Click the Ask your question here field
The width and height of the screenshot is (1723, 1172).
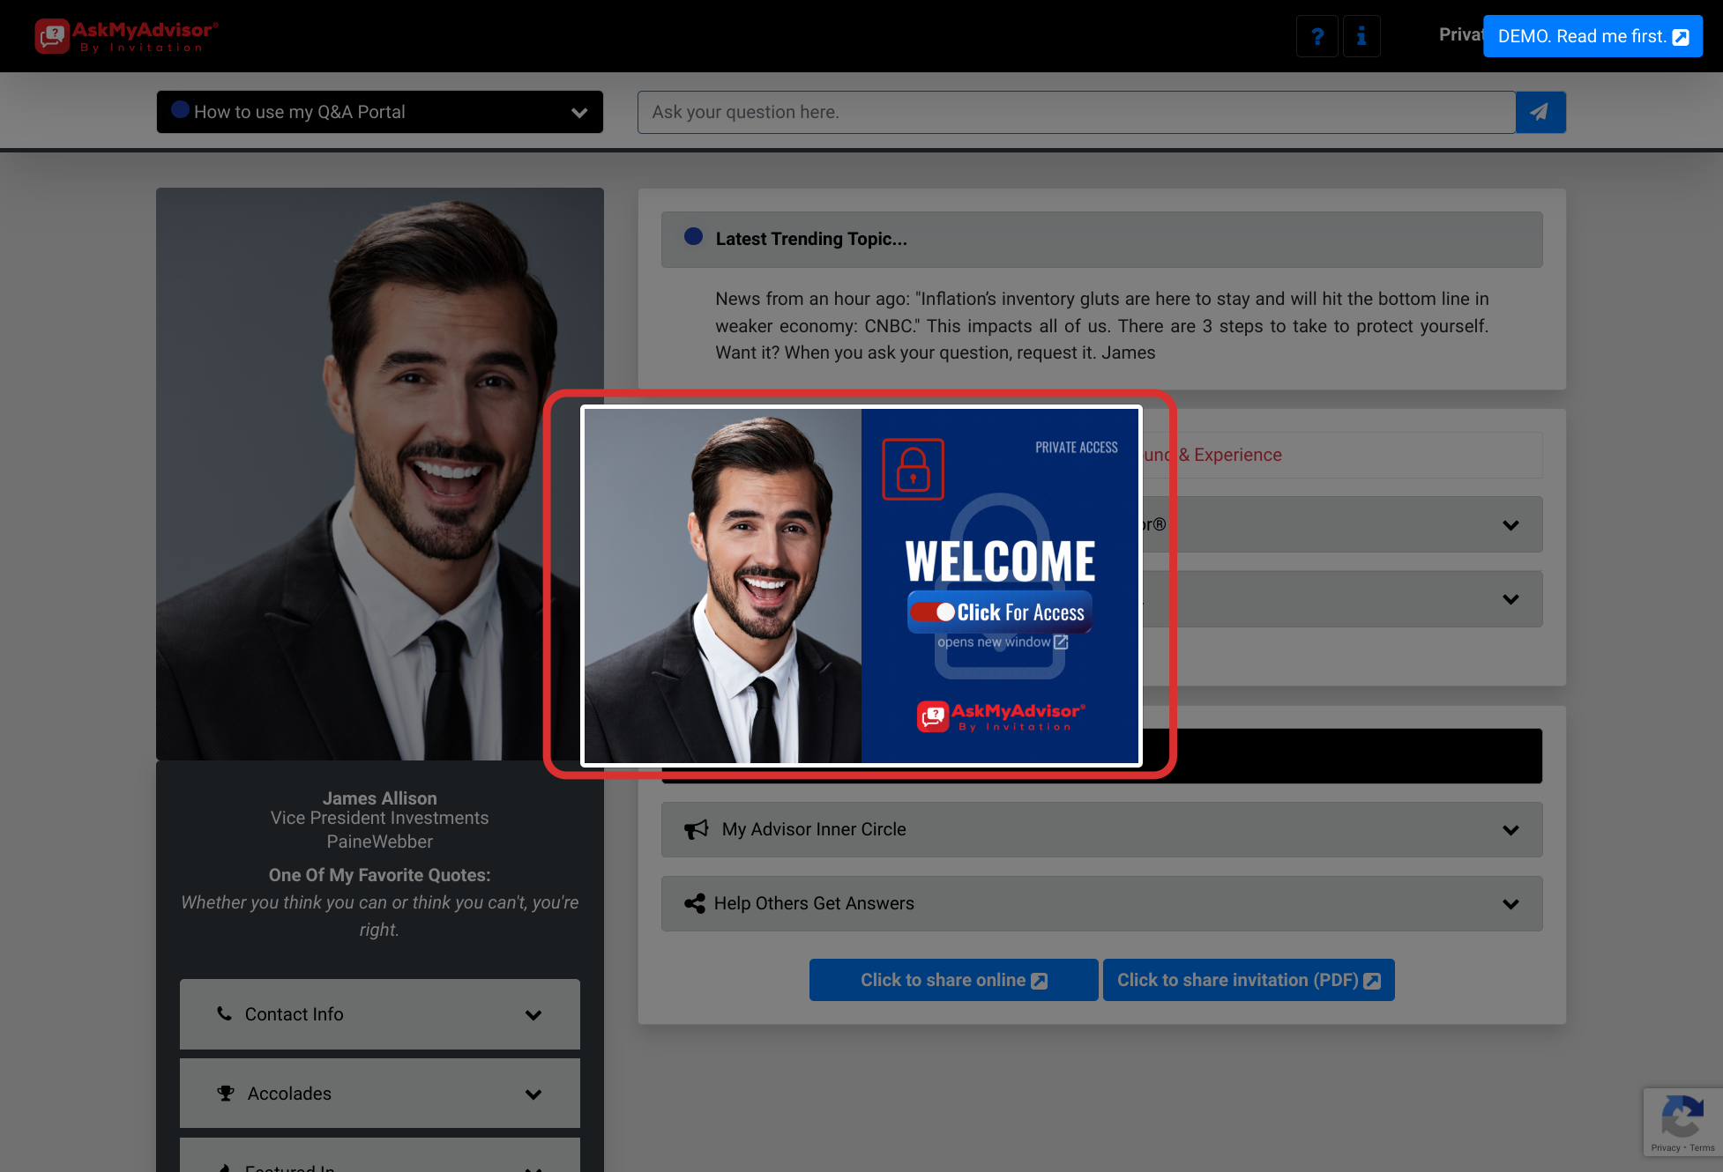[1076, 112]
